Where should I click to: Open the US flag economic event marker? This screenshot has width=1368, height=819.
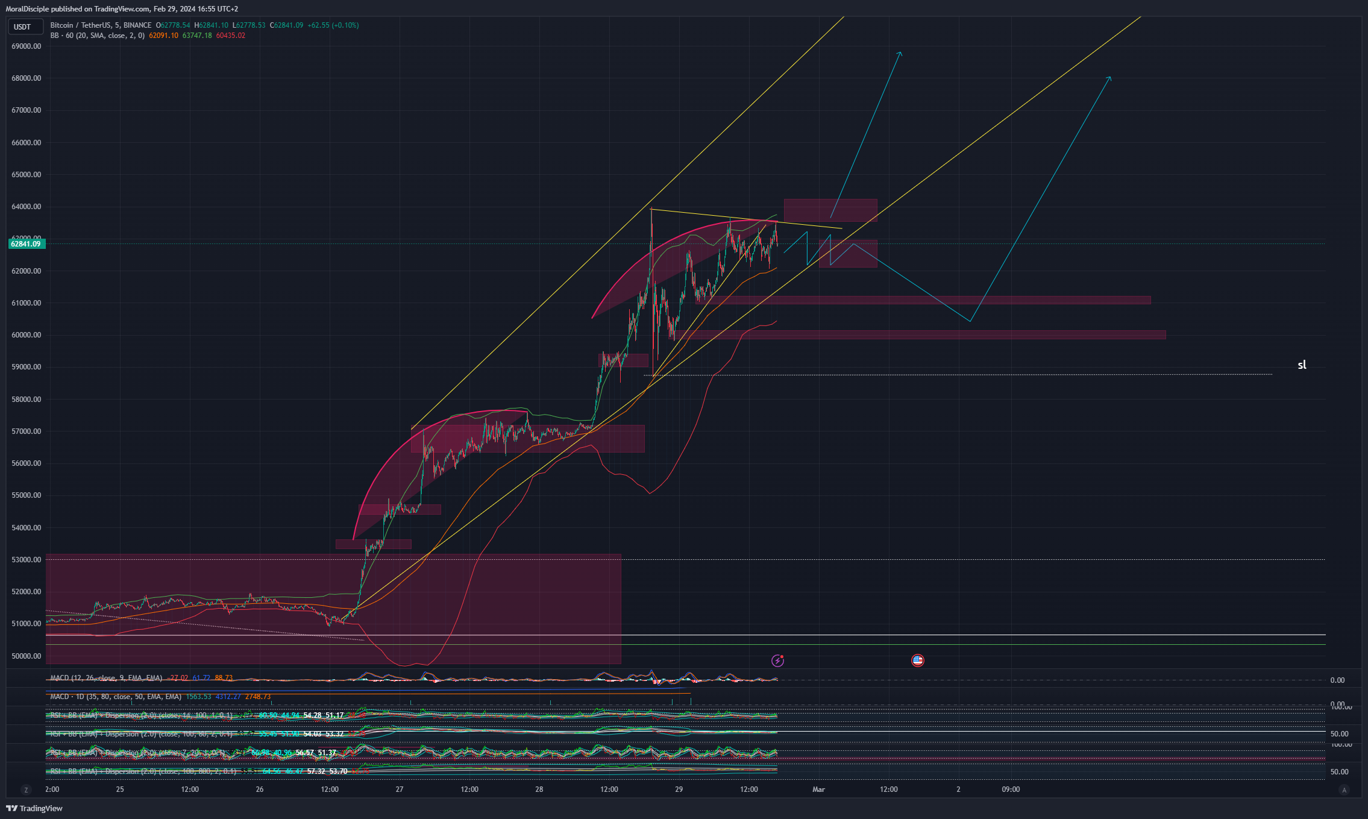(918, 661)
